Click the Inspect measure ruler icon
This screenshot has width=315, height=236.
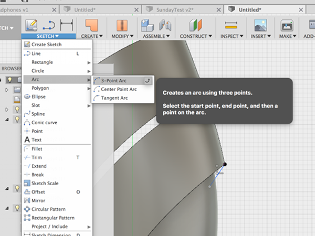click(231, 25)
